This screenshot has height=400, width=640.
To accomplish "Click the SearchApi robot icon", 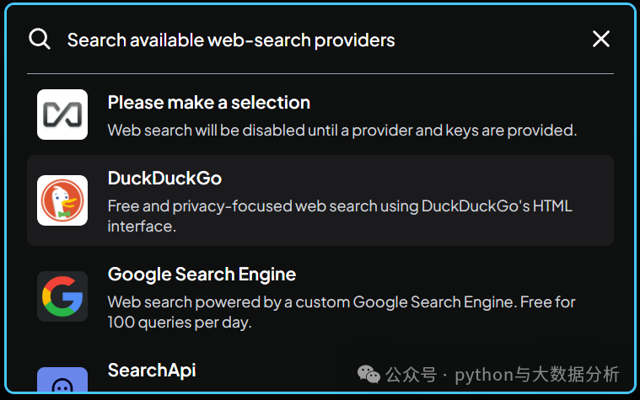I will [62, 383].
